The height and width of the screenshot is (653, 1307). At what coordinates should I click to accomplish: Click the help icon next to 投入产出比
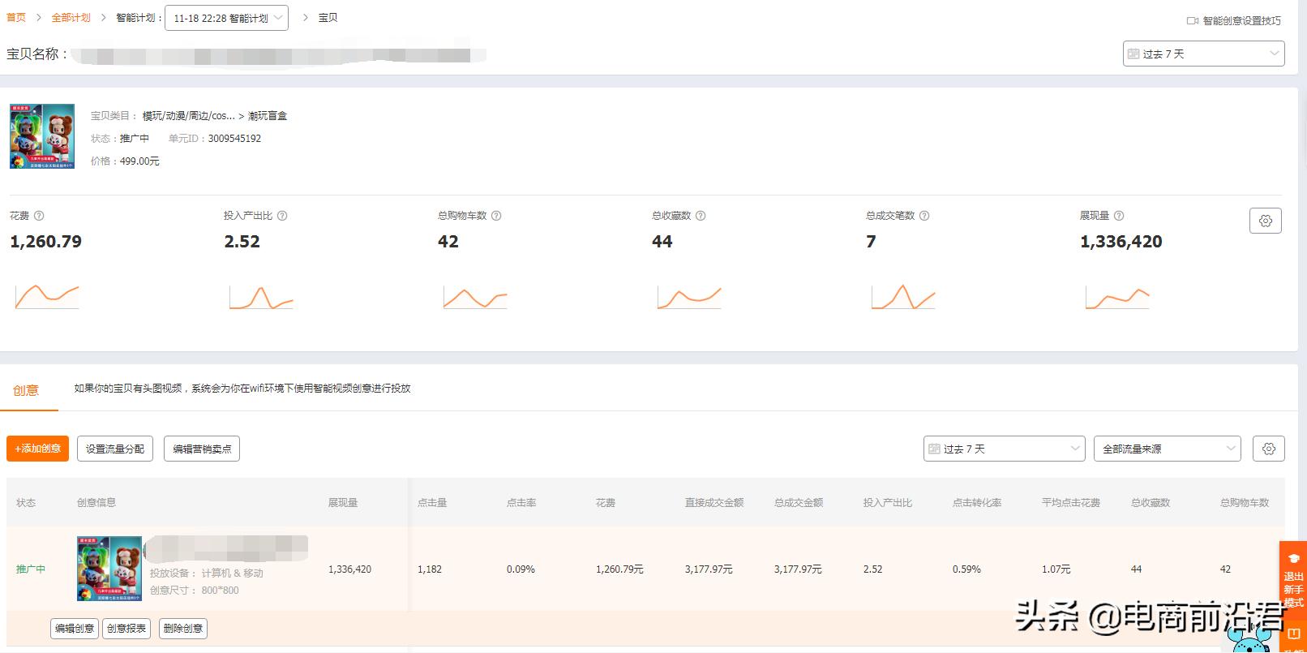click(x=282, y=216)
